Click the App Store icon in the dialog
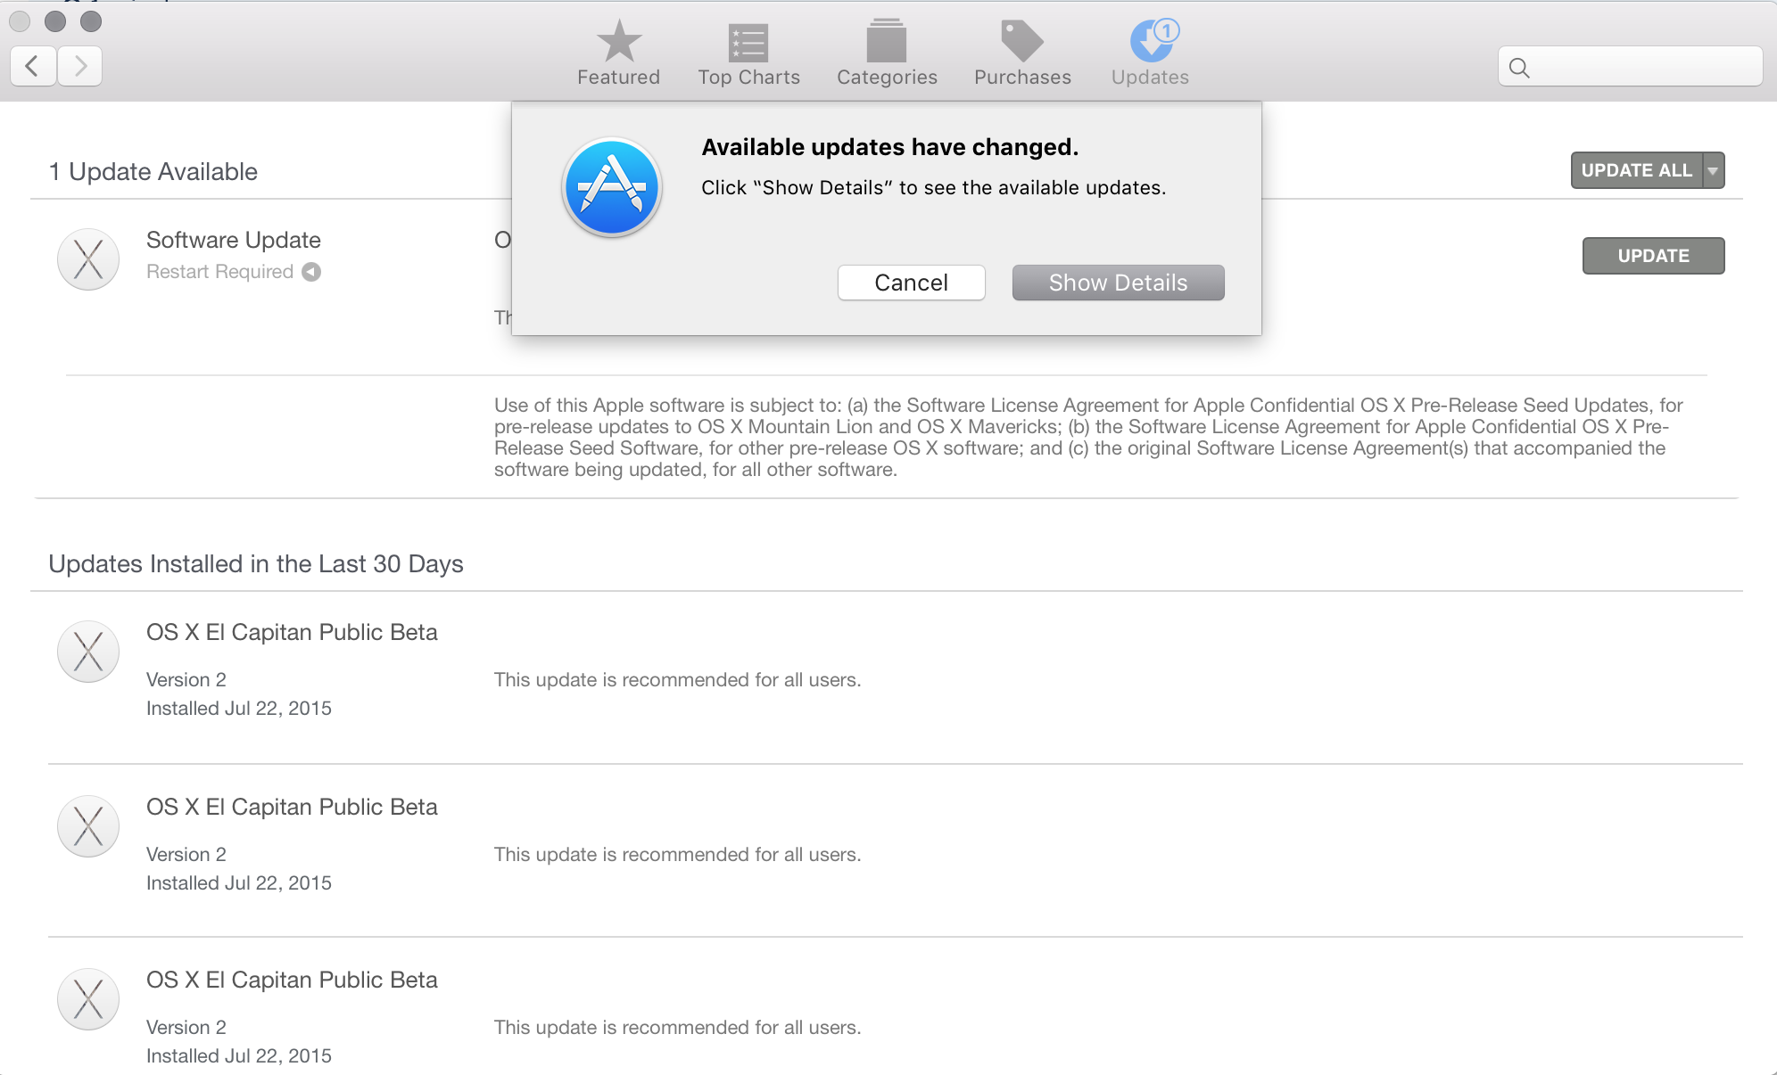The image size is (1777, 1075). (x=611, y=187)
